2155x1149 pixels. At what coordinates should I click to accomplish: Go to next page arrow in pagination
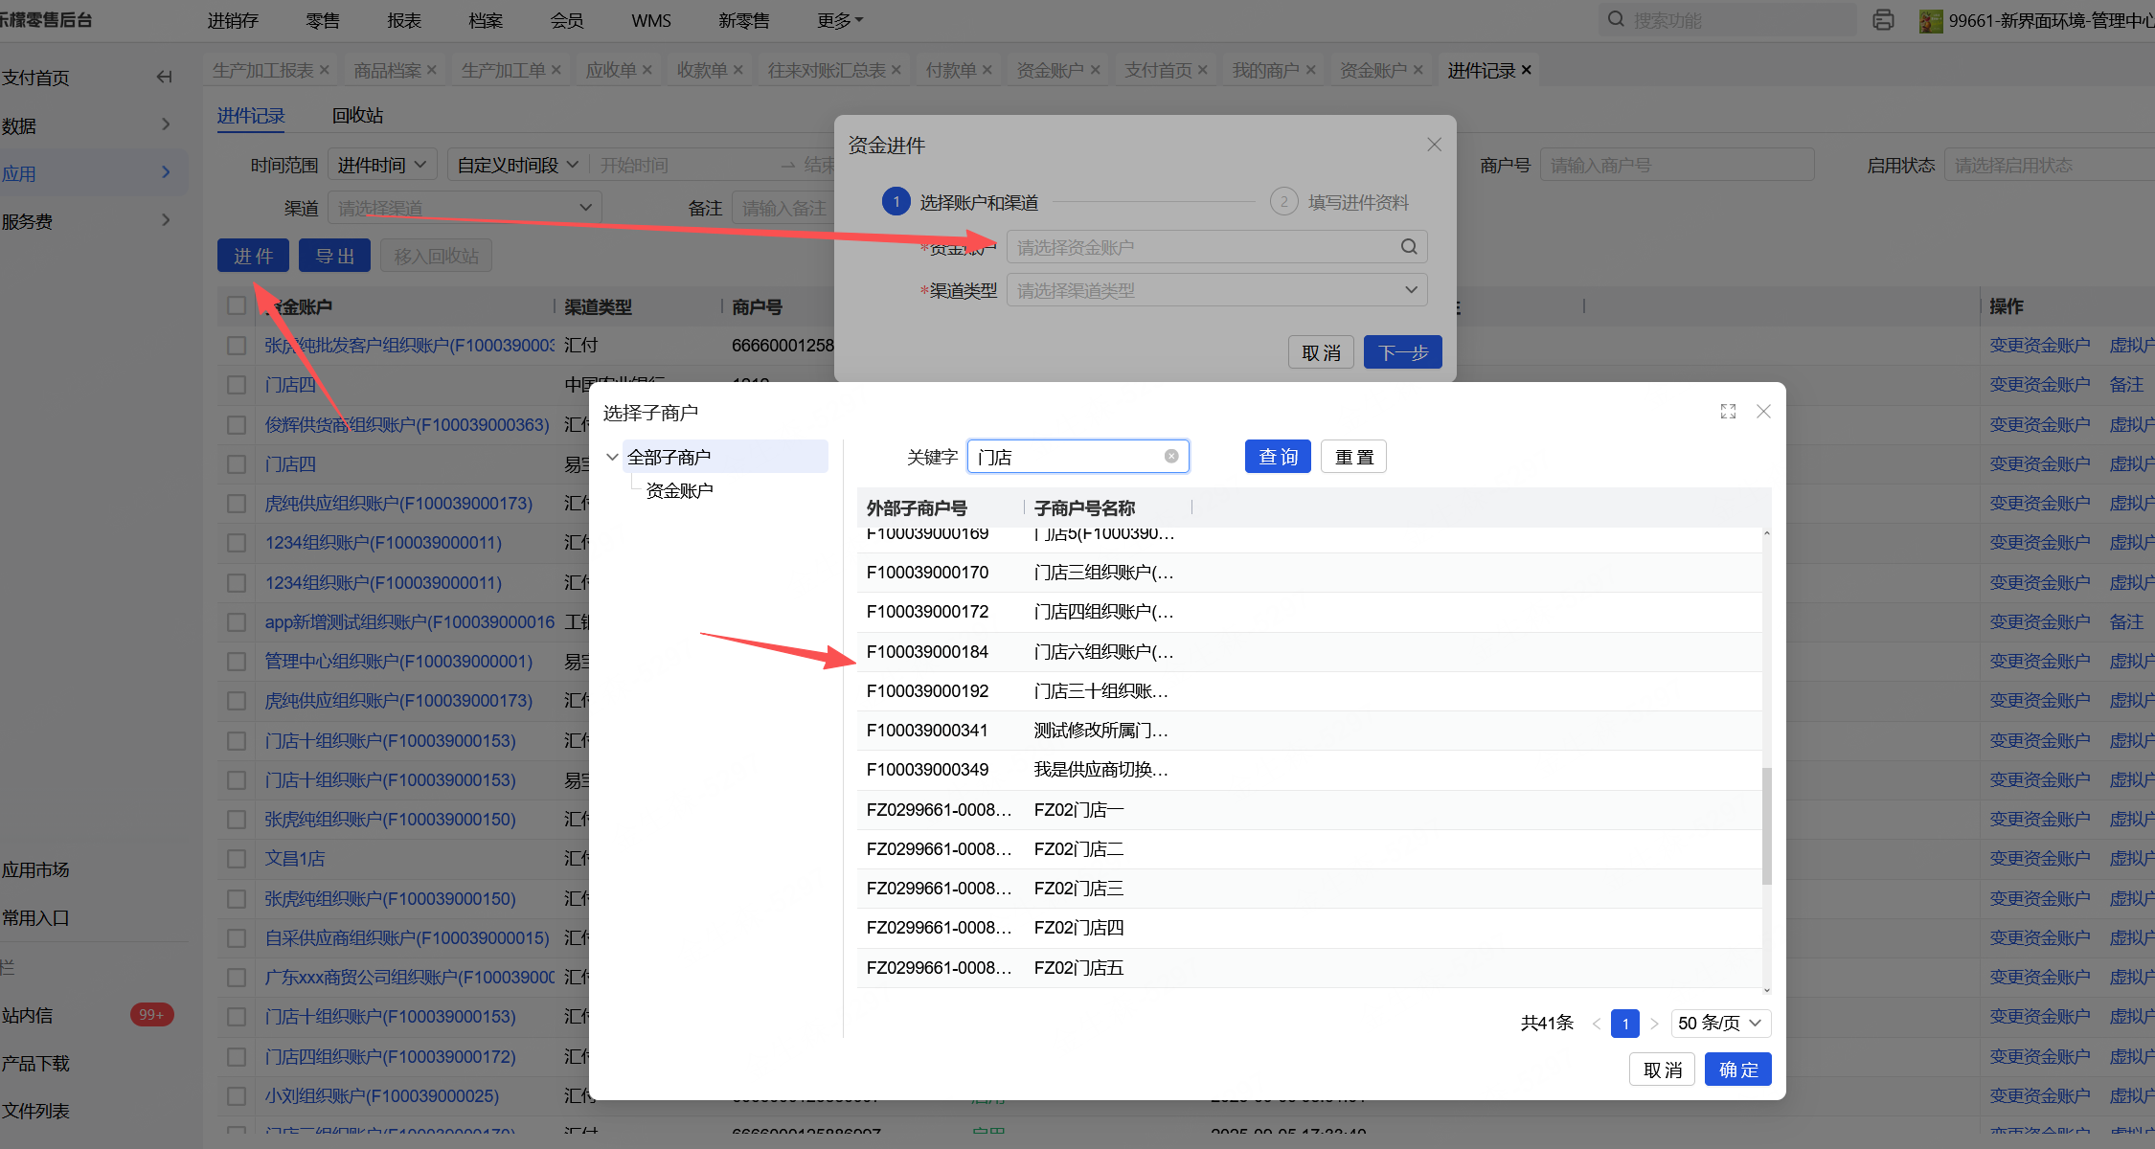coord(1654,1024)
